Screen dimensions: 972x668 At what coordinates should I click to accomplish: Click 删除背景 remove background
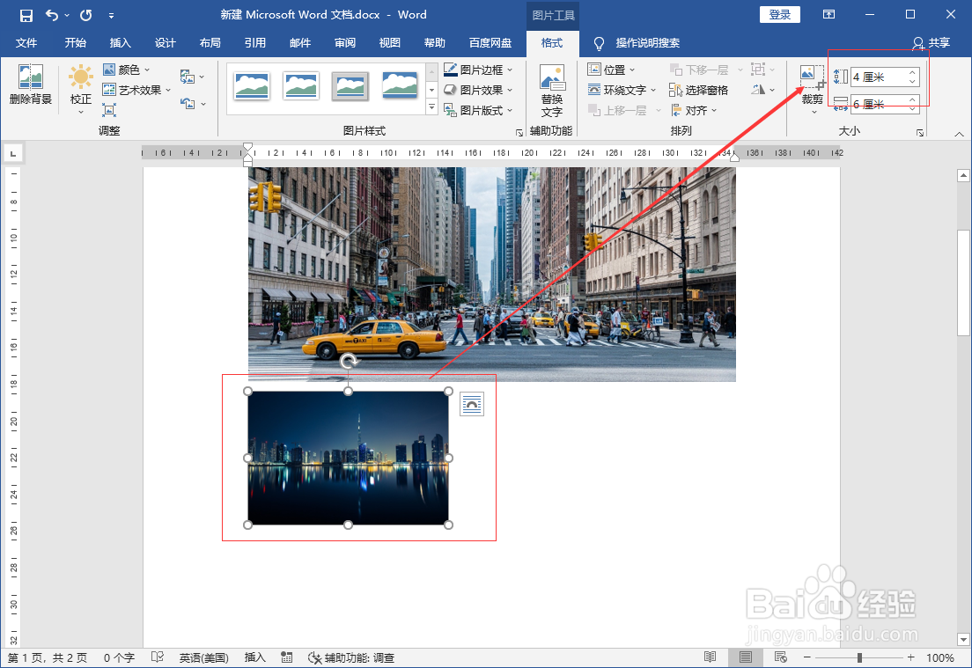(30, 84)
